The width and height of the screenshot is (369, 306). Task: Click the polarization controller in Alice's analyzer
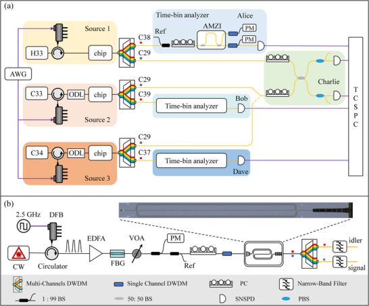183,43
